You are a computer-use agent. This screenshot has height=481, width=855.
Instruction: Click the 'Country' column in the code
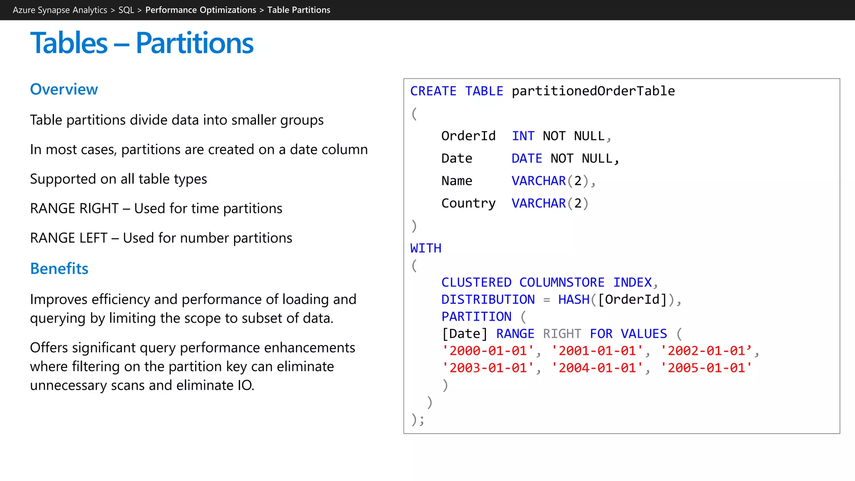point(468,203)
